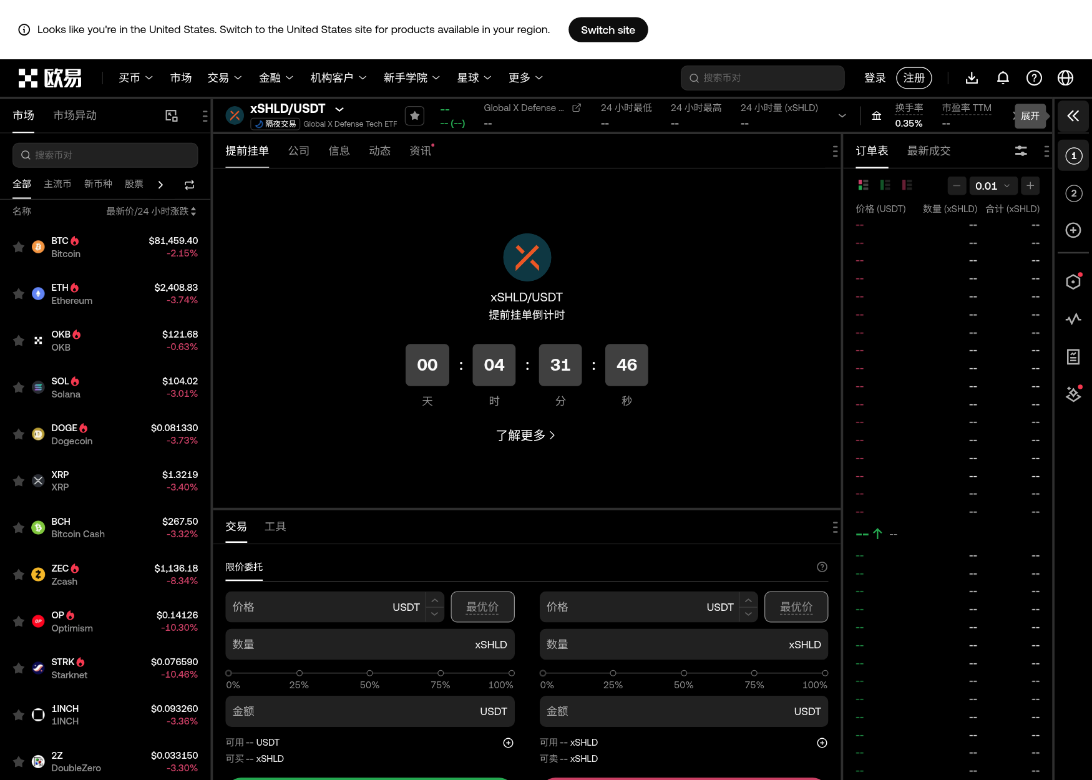
Task: Show sell-only order book view
Action: pyautogui.click(x=907, y=185)
